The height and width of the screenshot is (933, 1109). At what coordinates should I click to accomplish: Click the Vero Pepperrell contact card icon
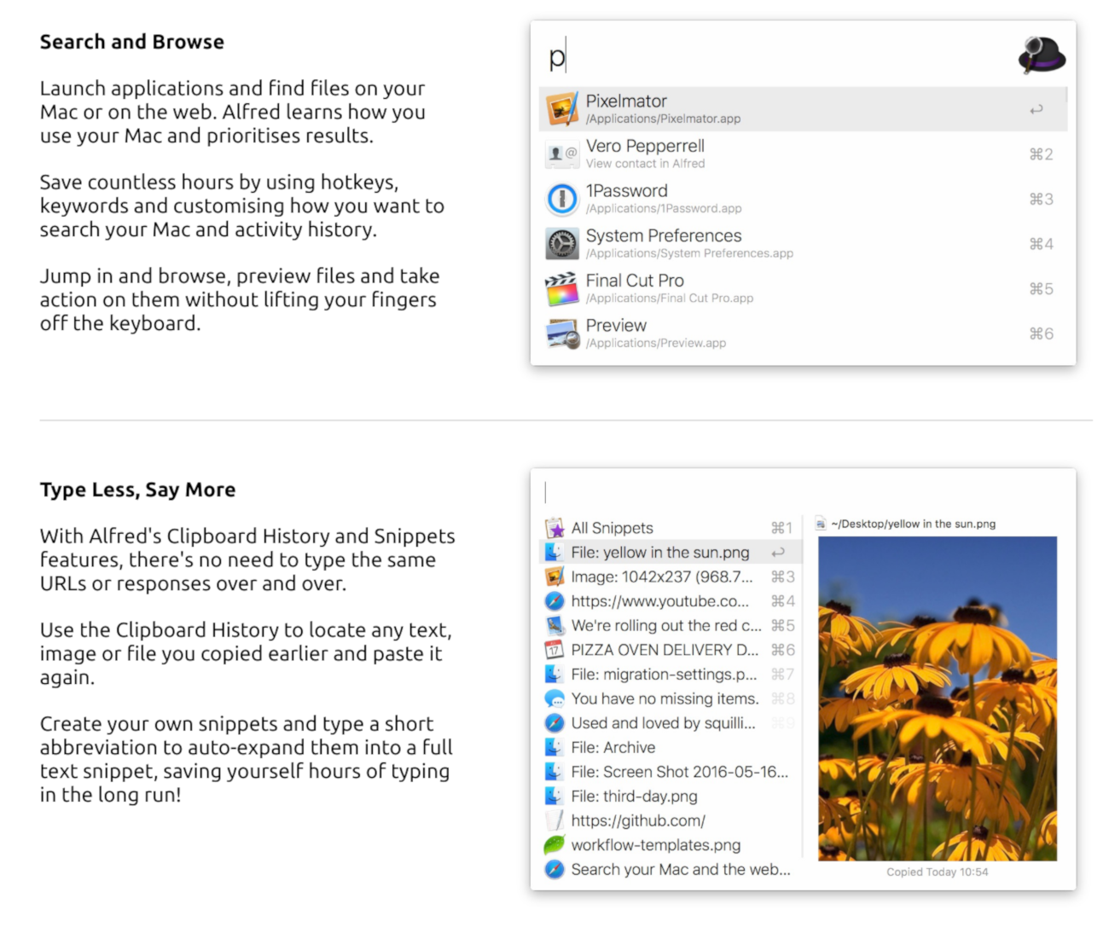tap(562, 154)
